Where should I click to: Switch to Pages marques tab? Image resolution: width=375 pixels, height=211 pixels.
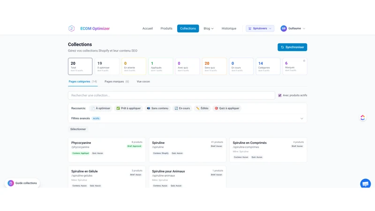117,82
